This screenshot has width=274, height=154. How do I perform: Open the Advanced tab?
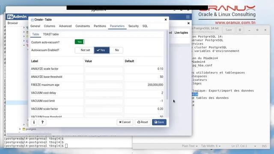point(65,26)
